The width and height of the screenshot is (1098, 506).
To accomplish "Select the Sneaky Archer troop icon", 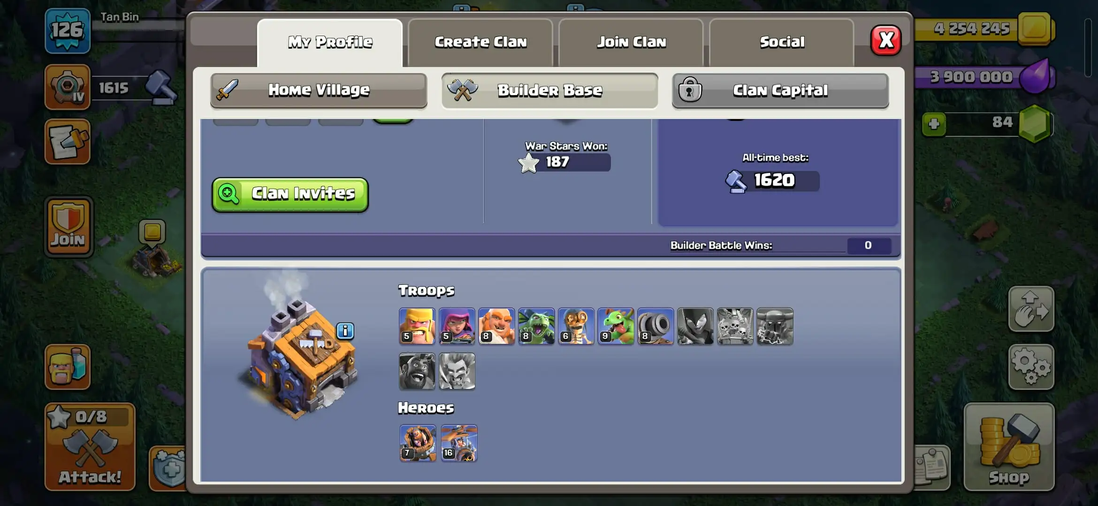I will pos(457,326).
